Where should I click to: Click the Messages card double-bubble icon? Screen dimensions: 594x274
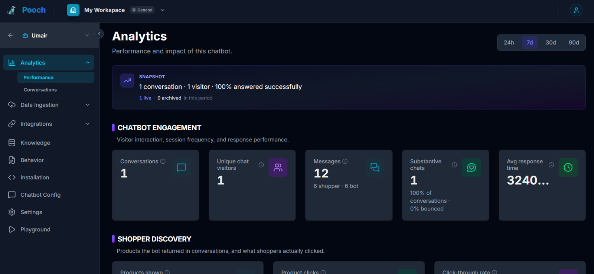375,167
